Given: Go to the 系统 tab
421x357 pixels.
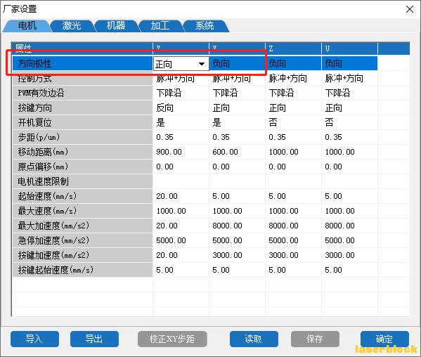Looking at the screenshot, I should click(x=205, y=26).
